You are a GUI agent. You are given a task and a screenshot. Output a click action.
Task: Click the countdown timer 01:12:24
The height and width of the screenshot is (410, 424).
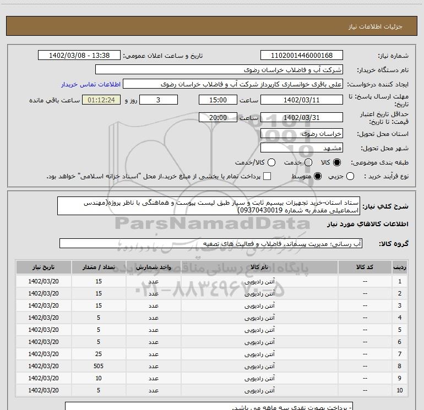tap(101, 100)
